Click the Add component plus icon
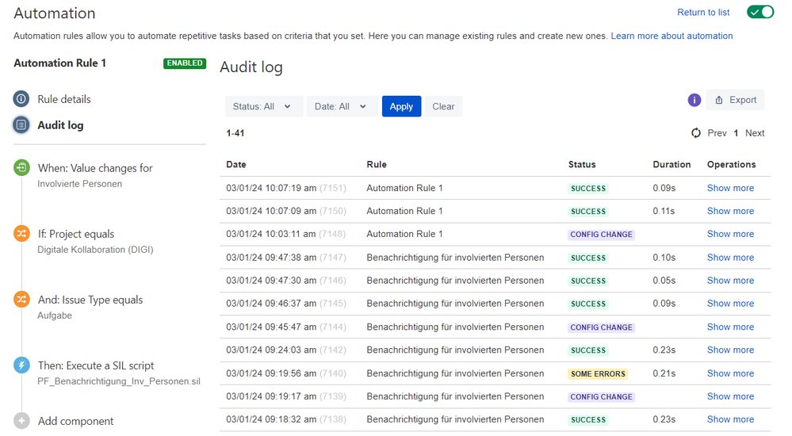This screenshot has width=792, height=436. [21, 420]
